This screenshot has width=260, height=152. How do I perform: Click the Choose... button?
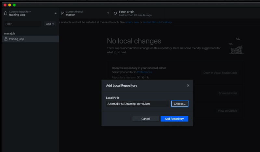coord(180,104)
